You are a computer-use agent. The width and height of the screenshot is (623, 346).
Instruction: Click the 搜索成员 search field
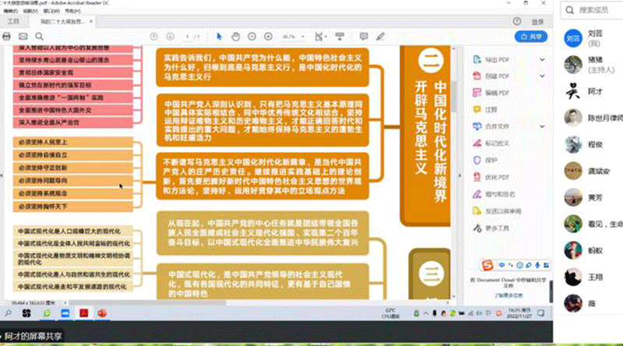coord(596,11)
